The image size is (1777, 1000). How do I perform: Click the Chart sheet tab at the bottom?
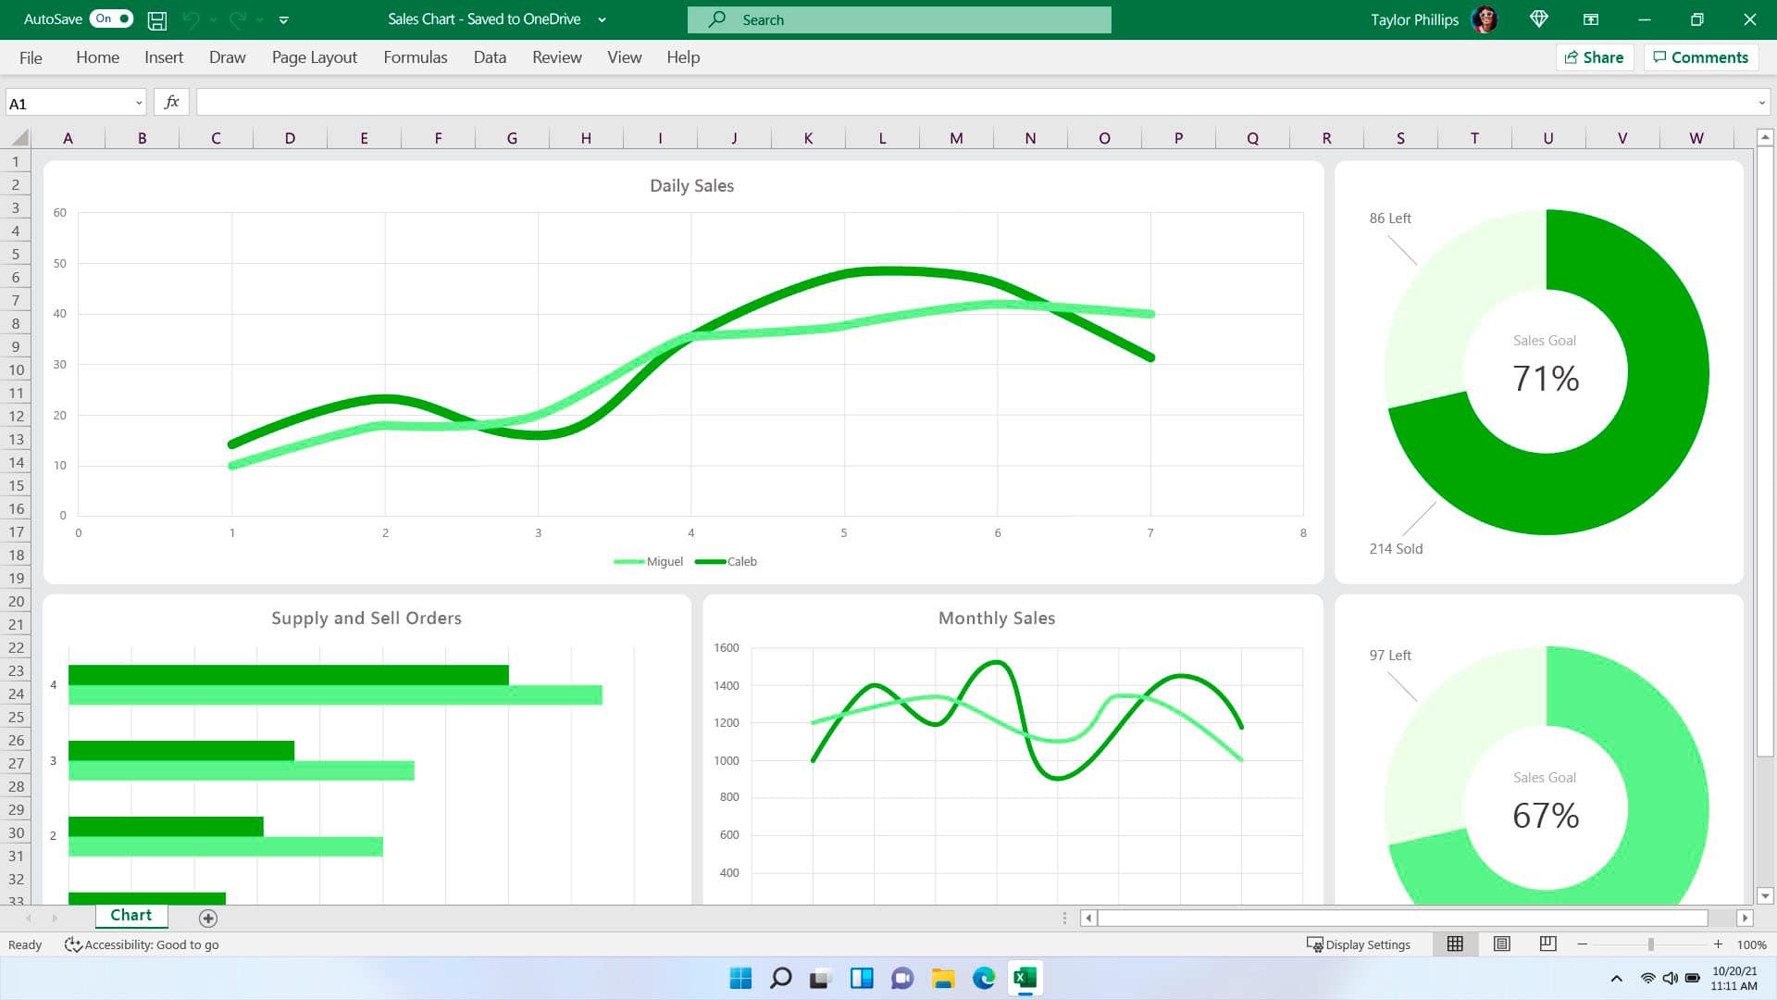pos(130,916)
